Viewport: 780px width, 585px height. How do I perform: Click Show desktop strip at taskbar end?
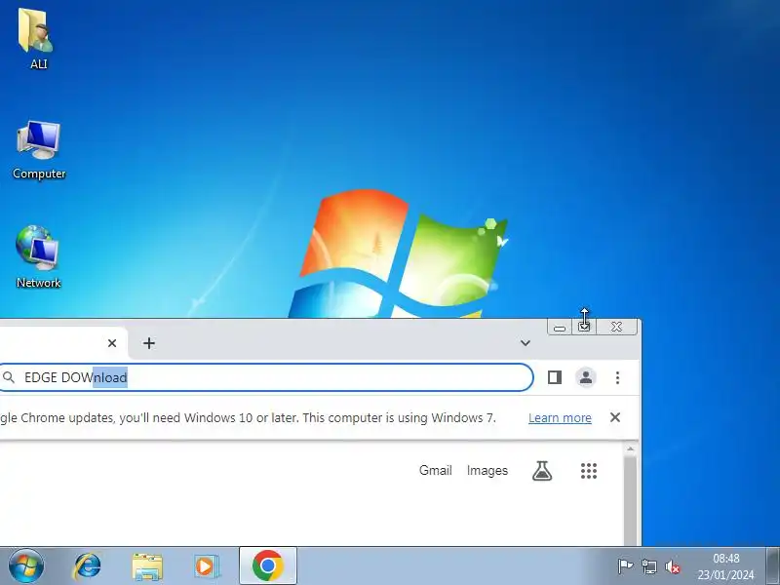pos(773,565)
